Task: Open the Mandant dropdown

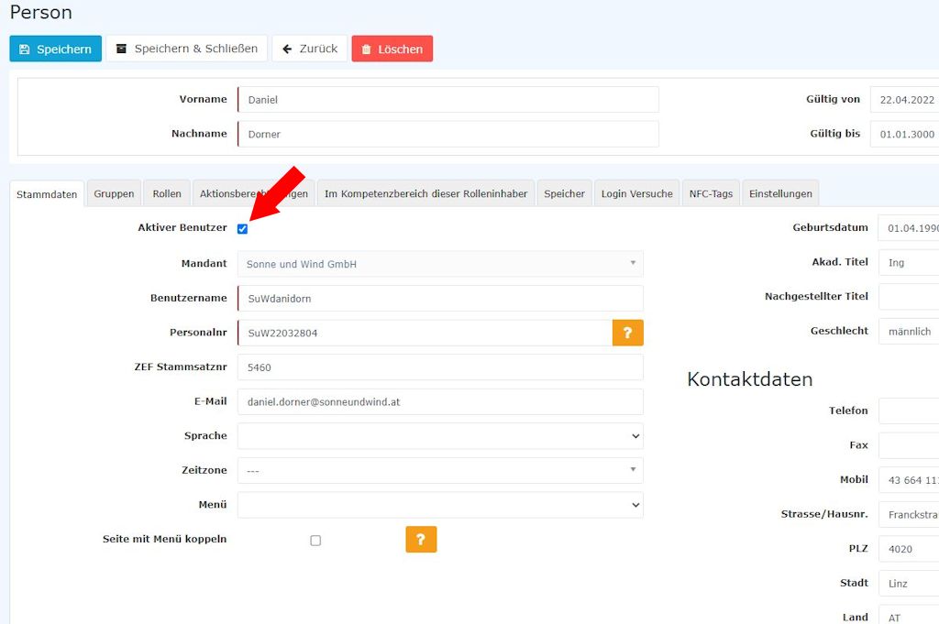Action: [x=440, y=264]
